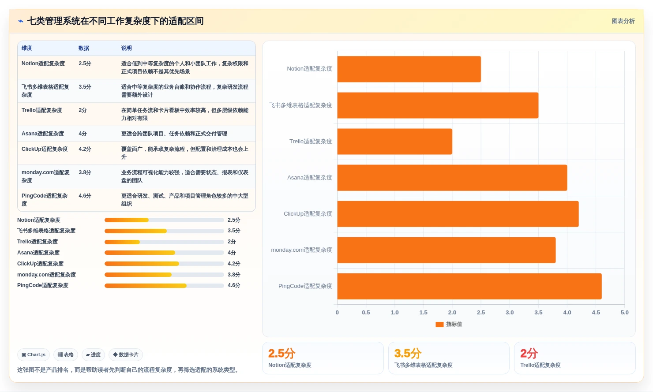The width and height of the screenshot is (653, 392).
Task: Click the monday.com适配复杂度 table cell
Action: point(45,176)
